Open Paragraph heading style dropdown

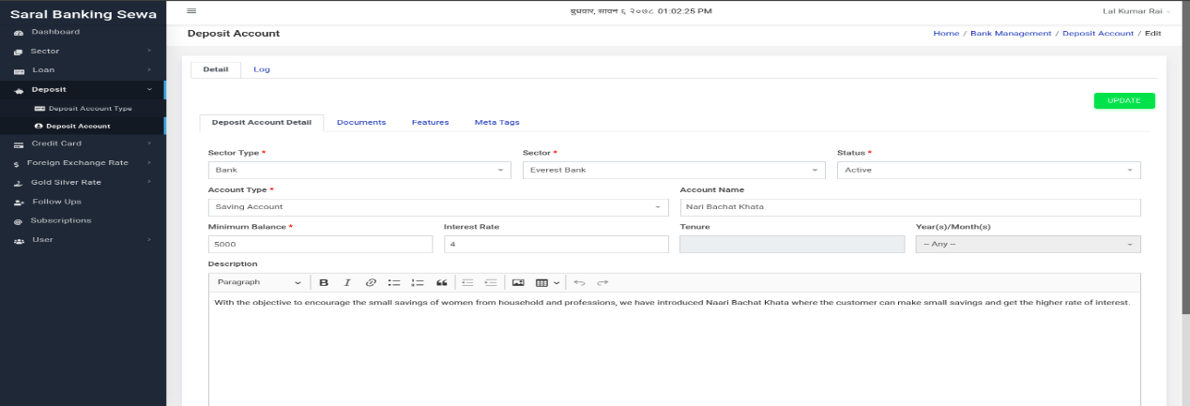pos(259,282)
